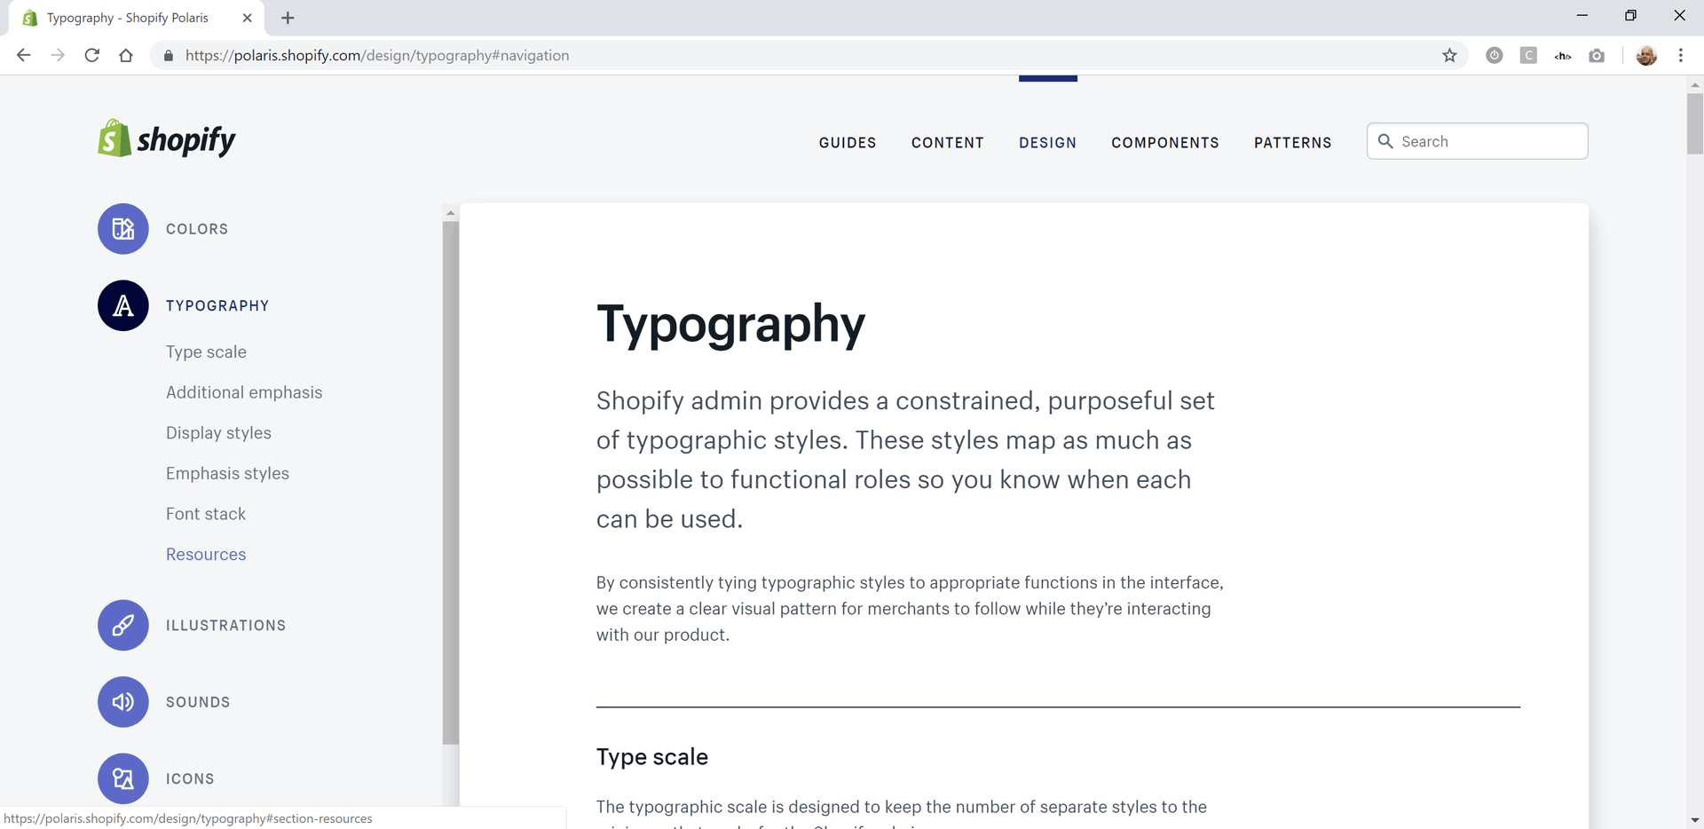Viewport: 1704px width, 829px height.
Task: Open the Illustrations sidebar label
Action: 225,625
